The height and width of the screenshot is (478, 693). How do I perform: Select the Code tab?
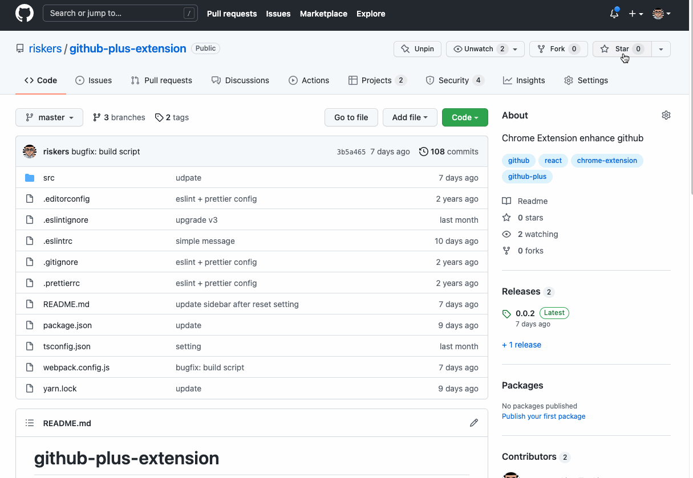[40, 80]
